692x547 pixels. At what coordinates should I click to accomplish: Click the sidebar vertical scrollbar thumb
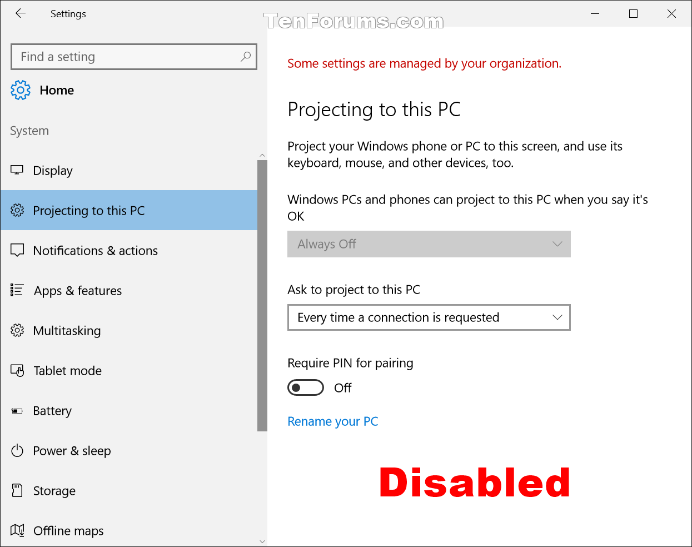click(262, 296)
